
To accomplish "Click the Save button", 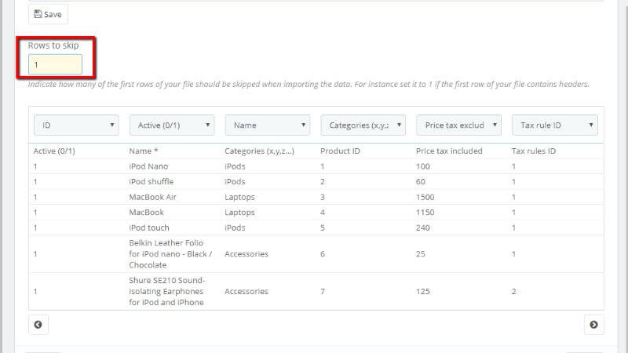I will [48, 14].
